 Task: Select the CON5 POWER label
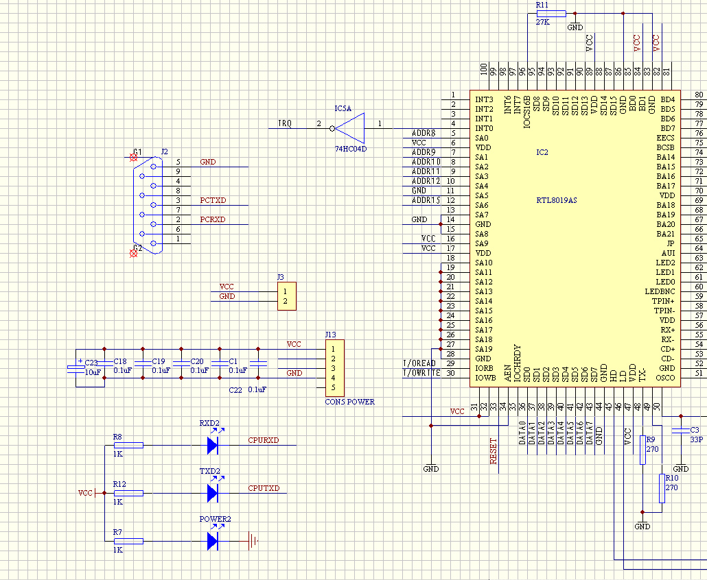coord(350,402)
